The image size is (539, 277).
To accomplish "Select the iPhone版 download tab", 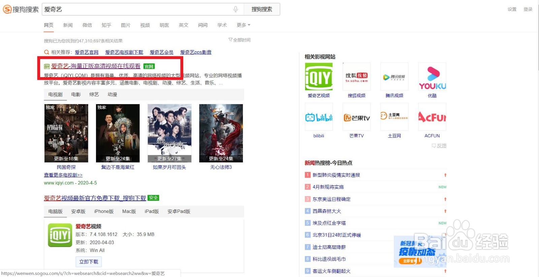I will click(x=104, y=211).
